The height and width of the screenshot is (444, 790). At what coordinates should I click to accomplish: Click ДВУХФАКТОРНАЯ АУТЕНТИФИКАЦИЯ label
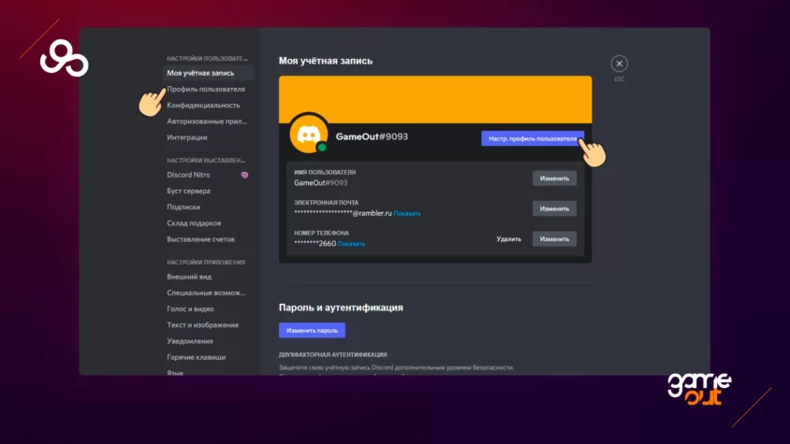click(x=332, y=355)
